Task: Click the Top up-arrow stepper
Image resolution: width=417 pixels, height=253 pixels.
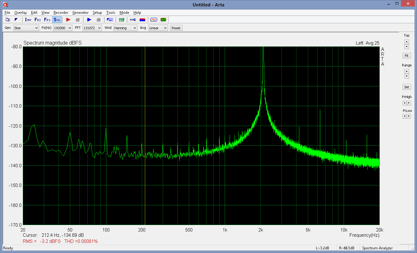Action: 407,42
